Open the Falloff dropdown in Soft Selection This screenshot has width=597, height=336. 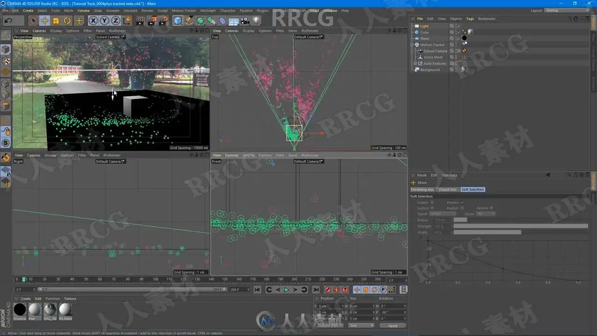pyautogui.click(x=443, y=214)
